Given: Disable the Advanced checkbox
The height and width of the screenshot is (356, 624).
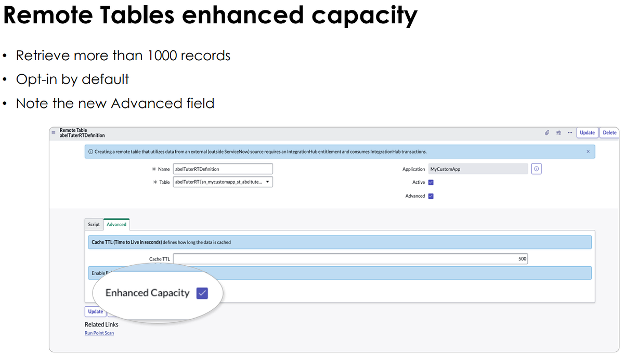Looking at the screenshot, I should click(x=430, y=196).
